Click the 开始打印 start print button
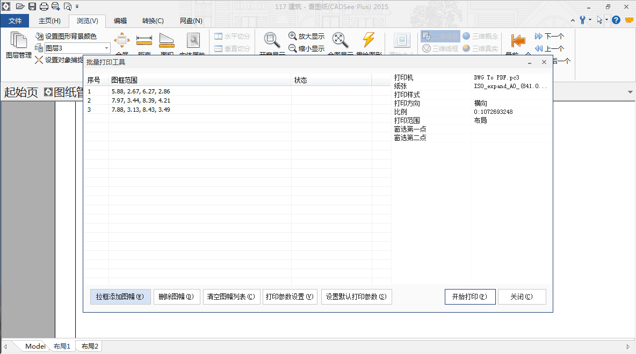Image resolution: width=636 pixels, height=354 pixels. pos(470,297)
